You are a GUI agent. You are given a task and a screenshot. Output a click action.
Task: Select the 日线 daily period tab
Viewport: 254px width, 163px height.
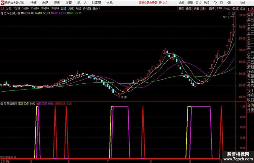tap(63, 8)
